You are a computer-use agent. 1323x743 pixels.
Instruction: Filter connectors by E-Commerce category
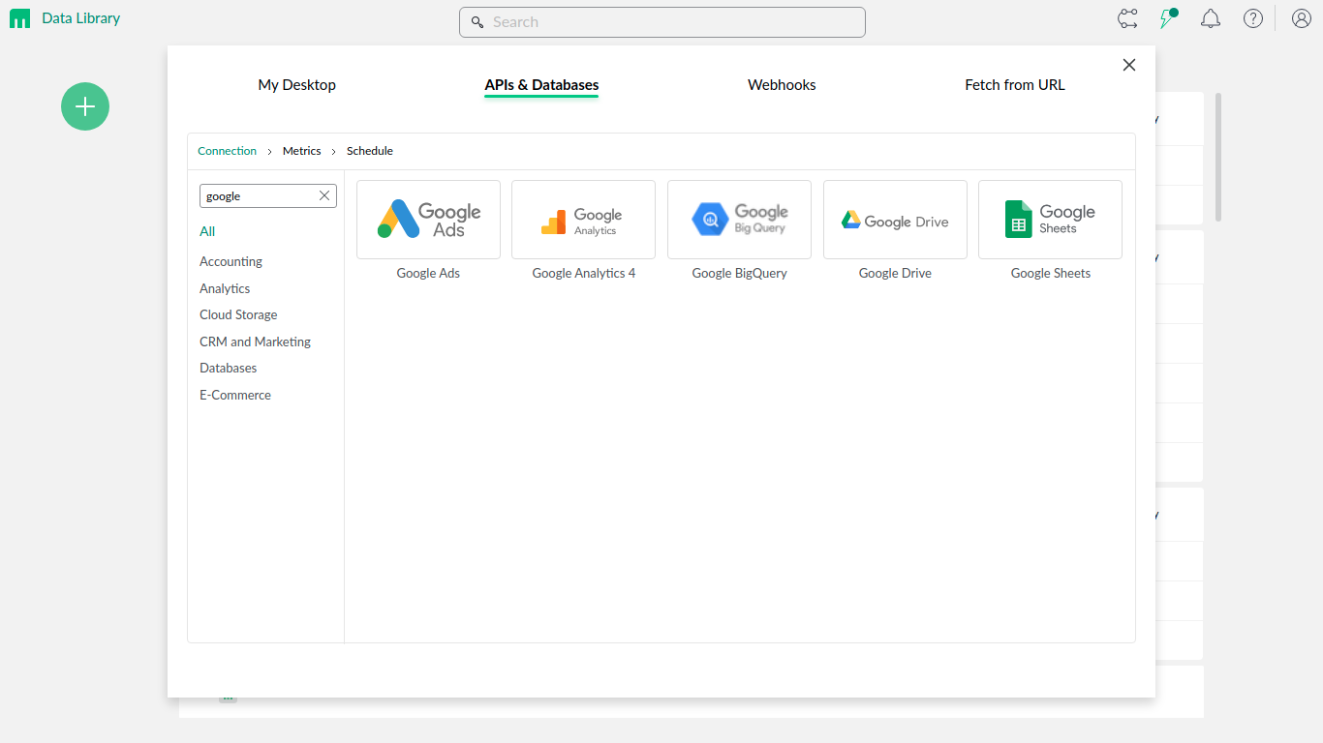tap(235, 395)
